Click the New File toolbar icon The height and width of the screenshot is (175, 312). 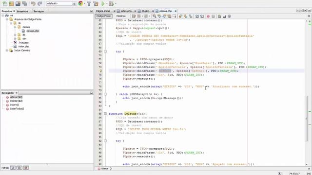point(5,3)
